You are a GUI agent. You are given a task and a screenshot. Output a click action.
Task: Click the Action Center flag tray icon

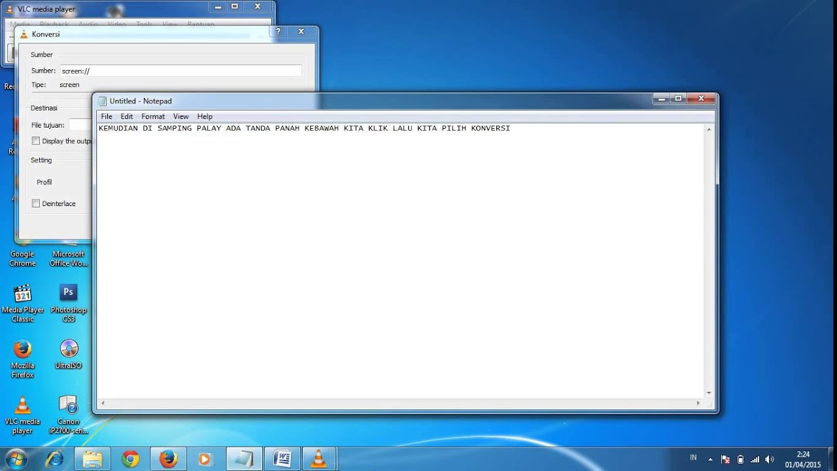point(725,459)
